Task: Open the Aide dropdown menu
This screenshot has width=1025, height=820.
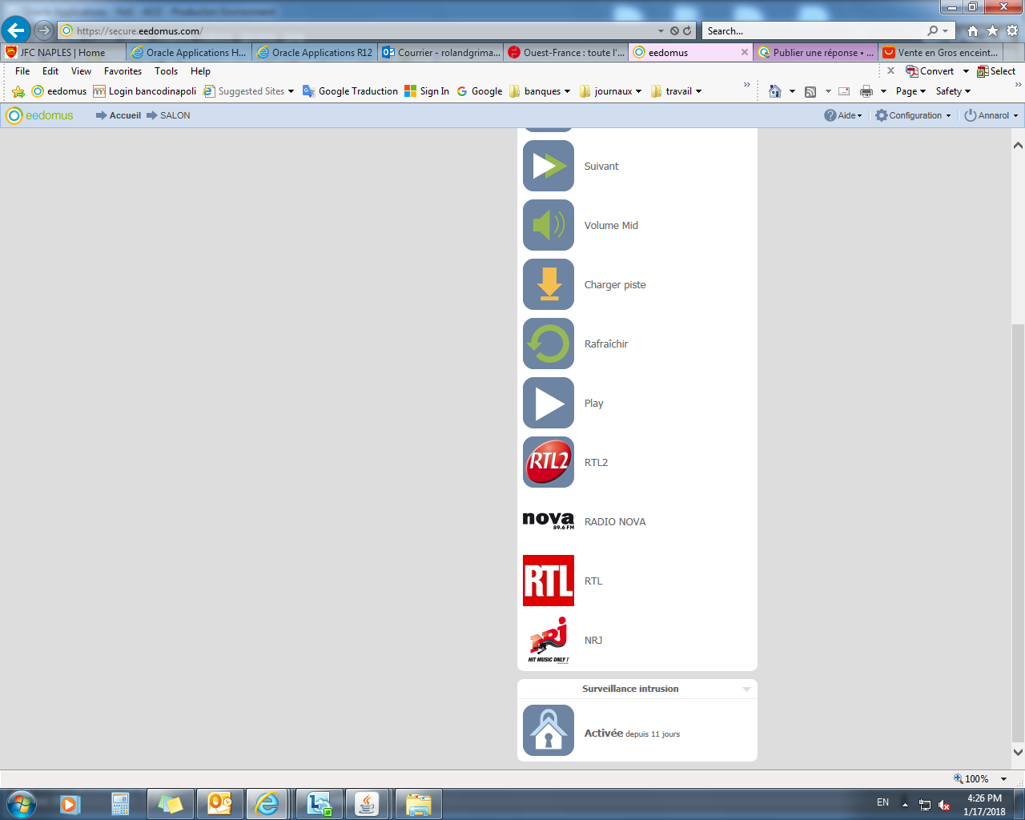Action: pyautogui.click(x=843, y=115)
